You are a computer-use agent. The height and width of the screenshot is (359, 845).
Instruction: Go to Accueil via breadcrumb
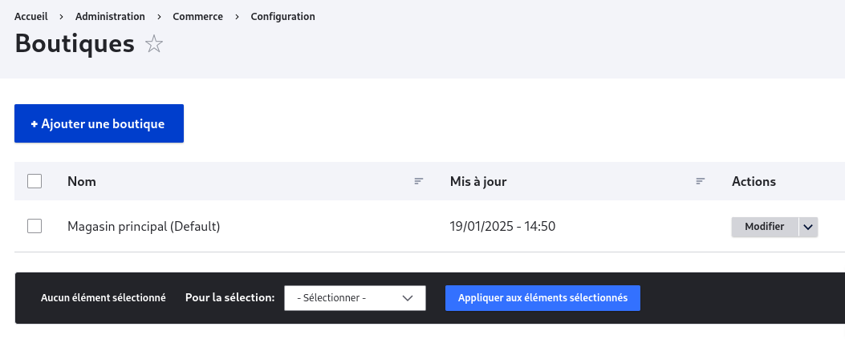pos(31,17)
